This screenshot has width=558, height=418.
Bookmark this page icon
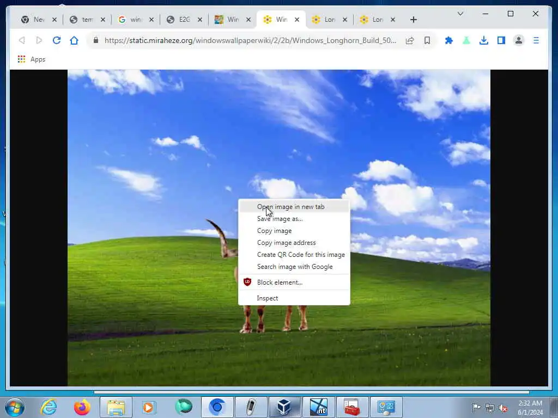pos(427,40)
